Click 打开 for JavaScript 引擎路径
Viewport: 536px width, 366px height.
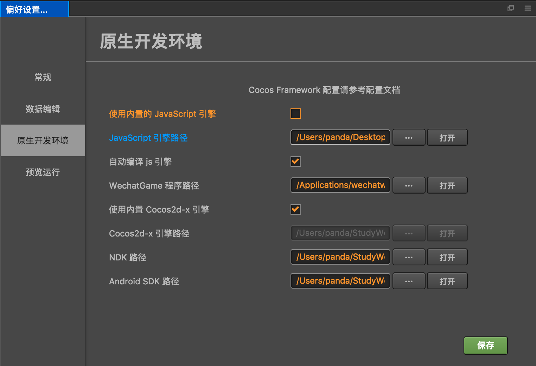point(447,137)
